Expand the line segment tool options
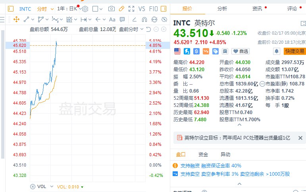Screen dimensions: 306x192 [33, 19]
